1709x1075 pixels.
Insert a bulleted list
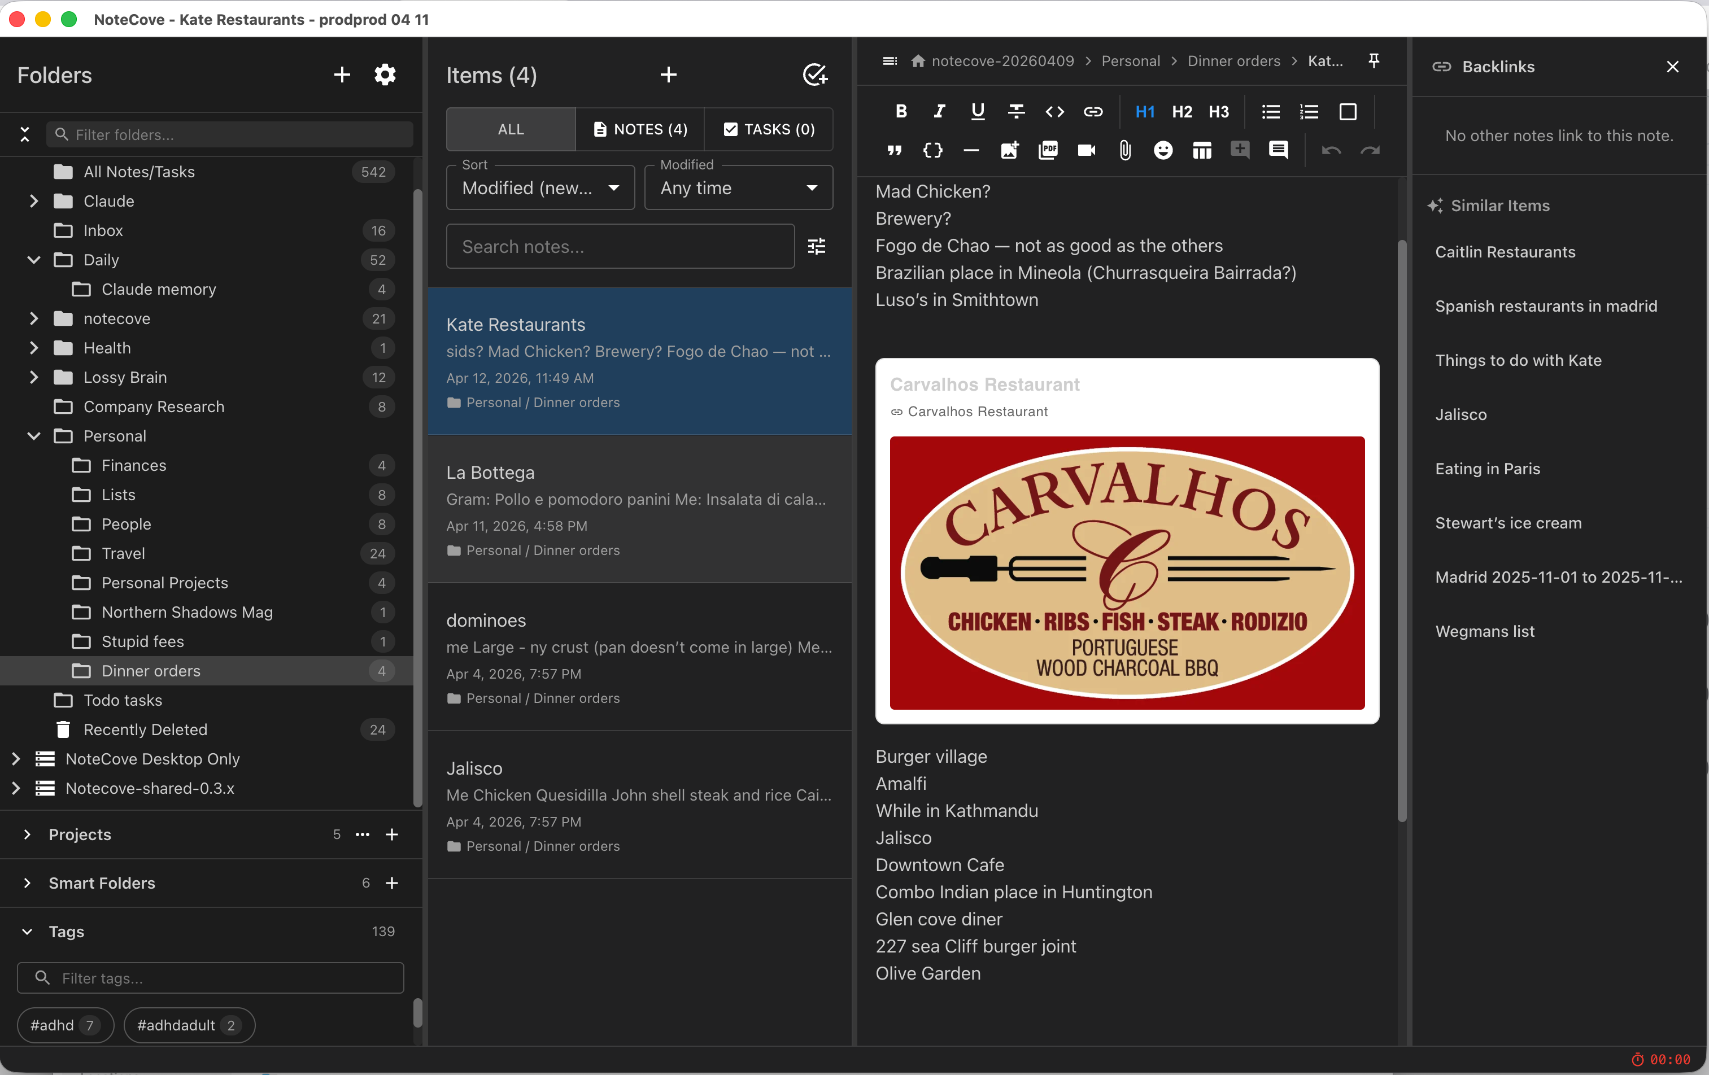point(1271,111)
